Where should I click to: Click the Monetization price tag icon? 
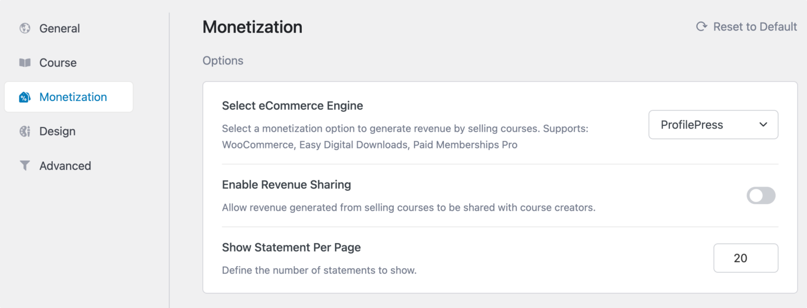(25, 97)
